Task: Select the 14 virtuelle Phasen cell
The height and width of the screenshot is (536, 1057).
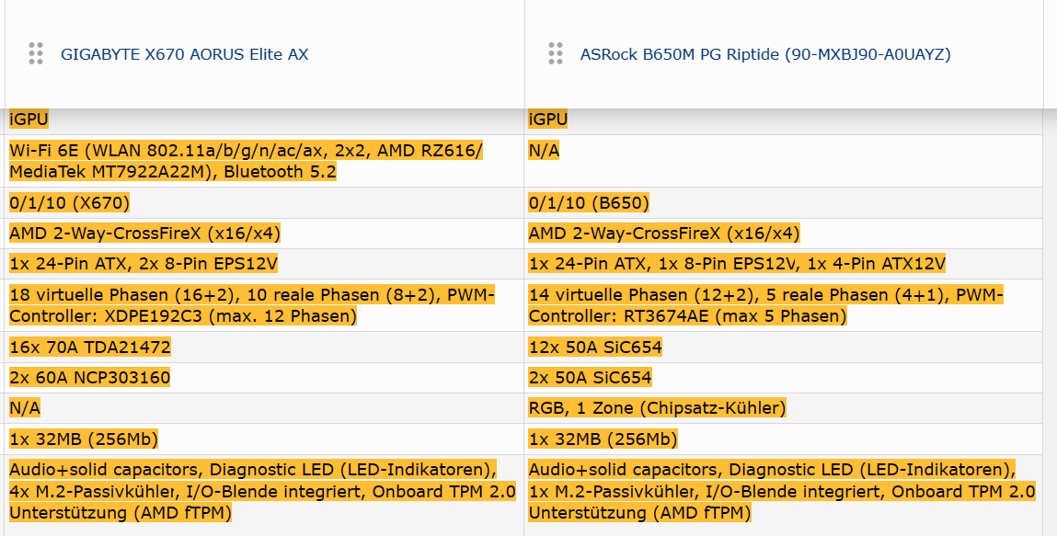Action: (x=765, y=305)
